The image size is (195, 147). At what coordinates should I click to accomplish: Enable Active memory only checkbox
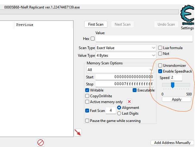click(87, 102)
